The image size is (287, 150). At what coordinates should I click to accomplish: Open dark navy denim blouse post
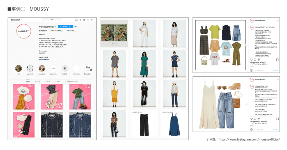click(52, 125)
